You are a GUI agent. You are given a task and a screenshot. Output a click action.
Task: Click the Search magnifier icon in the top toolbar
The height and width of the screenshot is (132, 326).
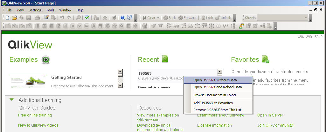(78, 18)
